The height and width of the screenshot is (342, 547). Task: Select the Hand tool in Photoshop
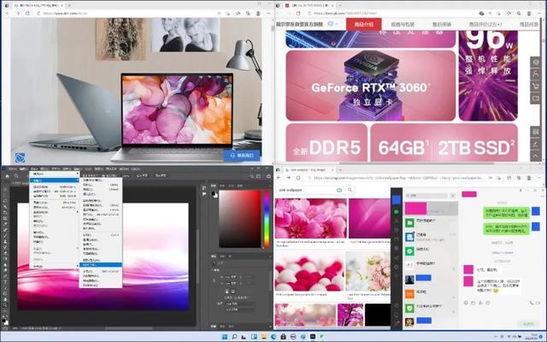(x=5, y=299)
